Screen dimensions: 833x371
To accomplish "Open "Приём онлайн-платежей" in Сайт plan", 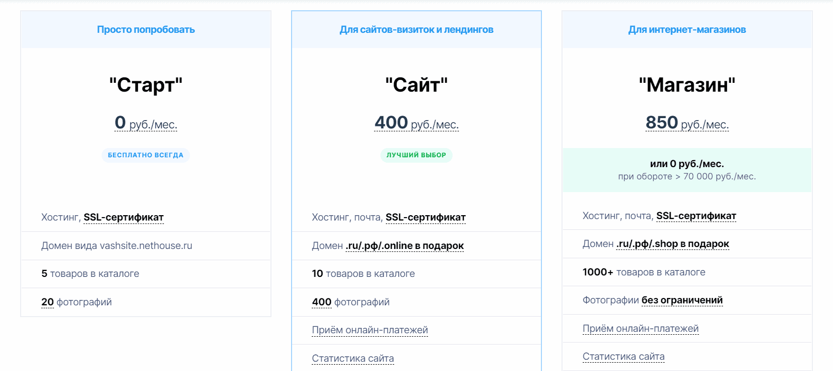I will [370, 330].
